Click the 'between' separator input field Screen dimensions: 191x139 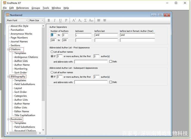83,35
